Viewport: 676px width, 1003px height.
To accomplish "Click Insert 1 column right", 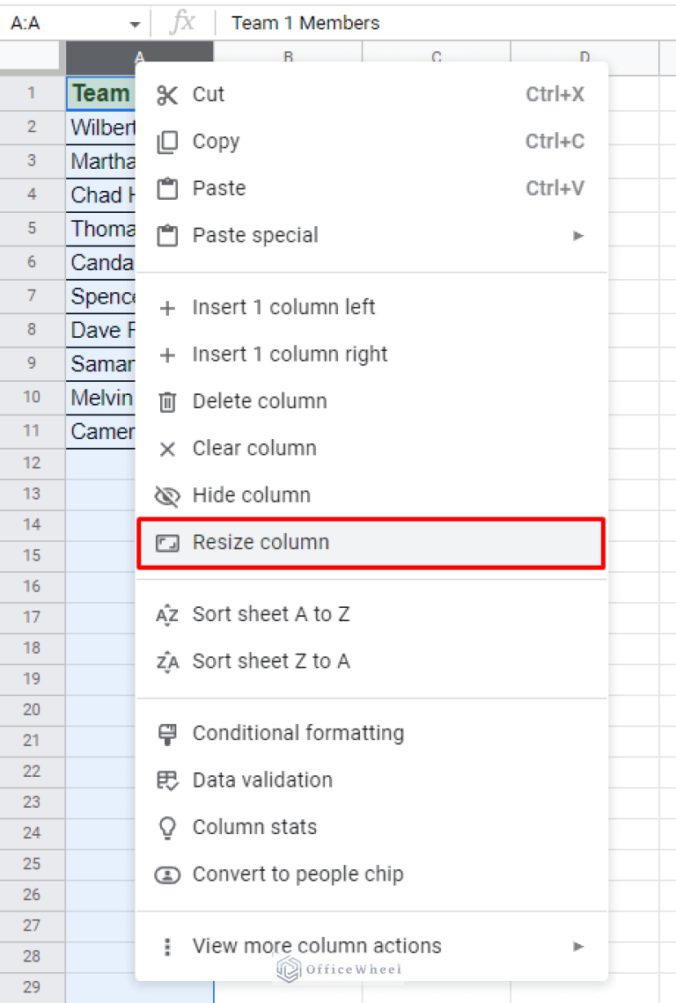I will (x=290, y=354).
